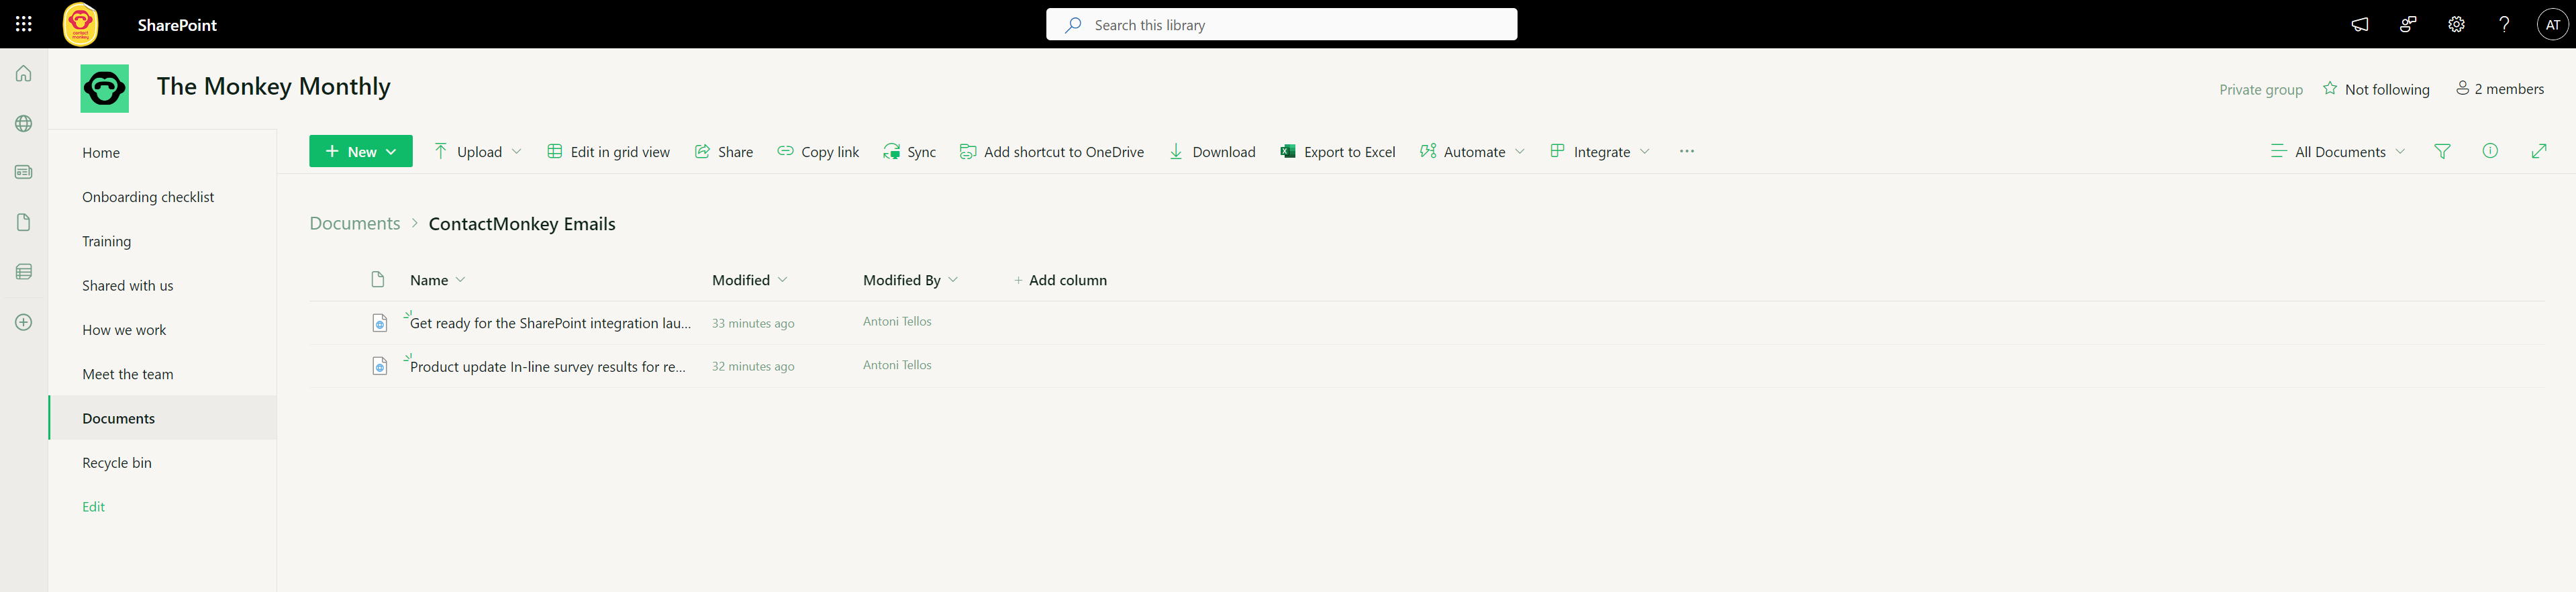
Task: Click the Search this library field
Action: [1281, 24]
